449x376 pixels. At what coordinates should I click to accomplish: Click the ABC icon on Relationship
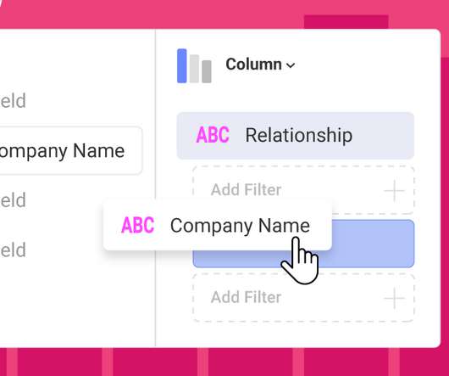click(x=213, y=135)
